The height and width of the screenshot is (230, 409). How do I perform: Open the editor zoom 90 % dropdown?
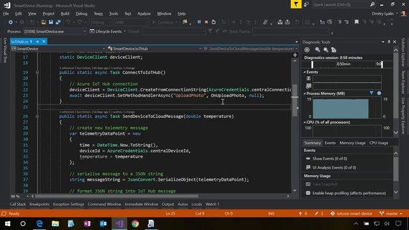point(20,196)
